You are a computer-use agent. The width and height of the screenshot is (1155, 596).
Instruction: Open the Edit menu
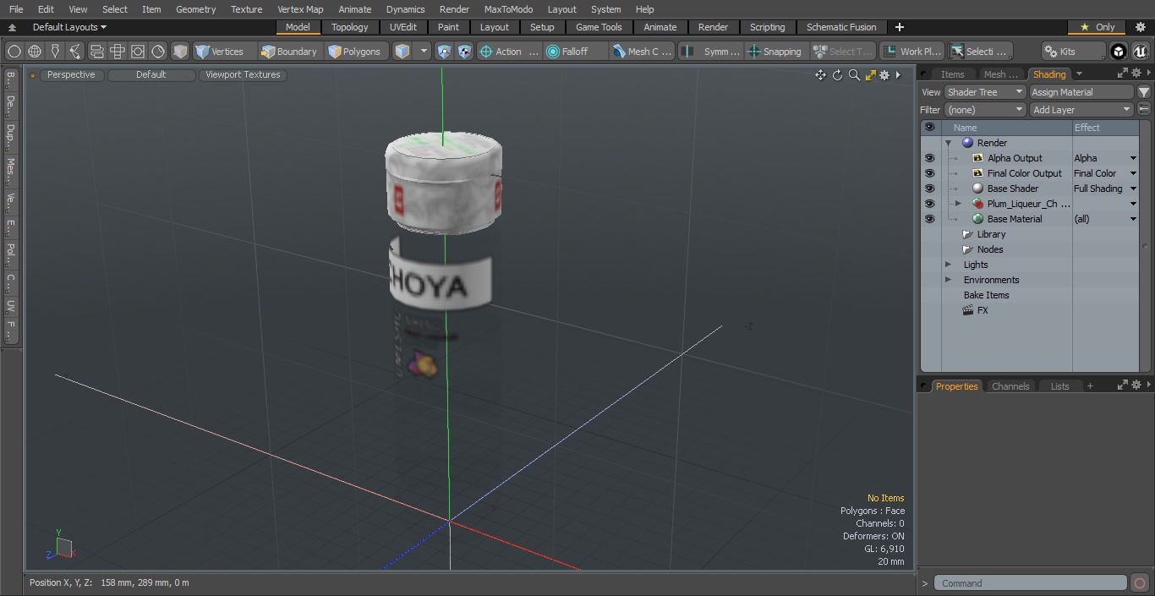click(x=46, y=9)
